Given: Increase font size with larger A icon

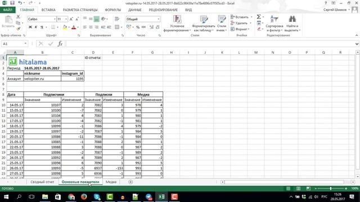Looking at the screenshot, I should point(71,19).
